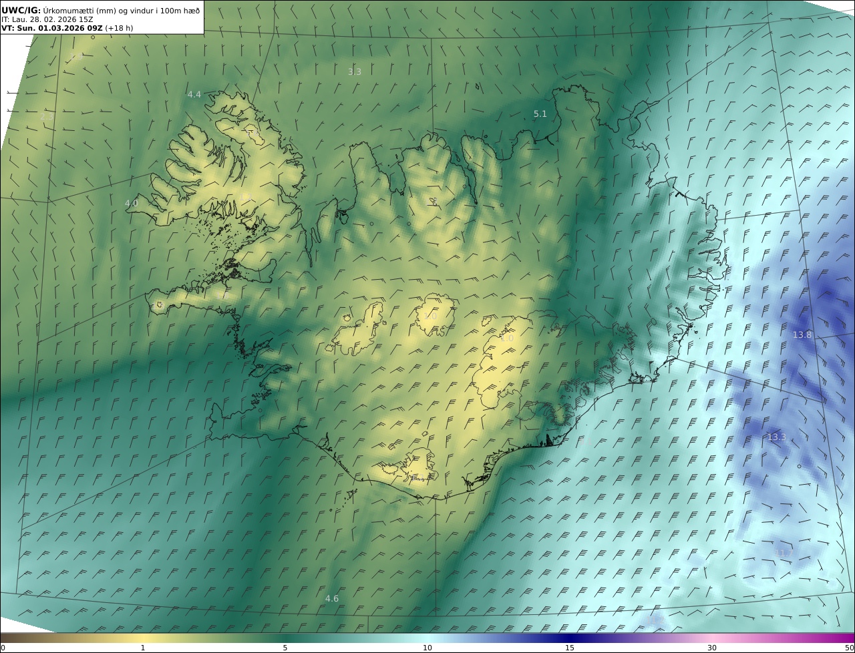Click the colorbar tick label 30
The image size is (855, 653).
[712, 648]
